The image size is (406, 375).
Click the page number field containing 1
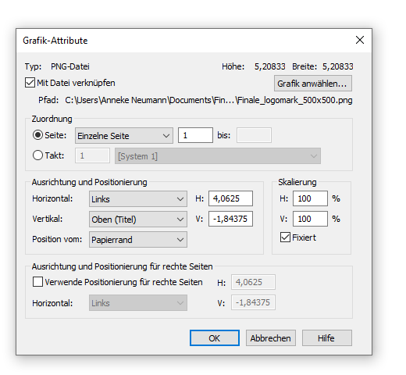(x=195, y=135)
